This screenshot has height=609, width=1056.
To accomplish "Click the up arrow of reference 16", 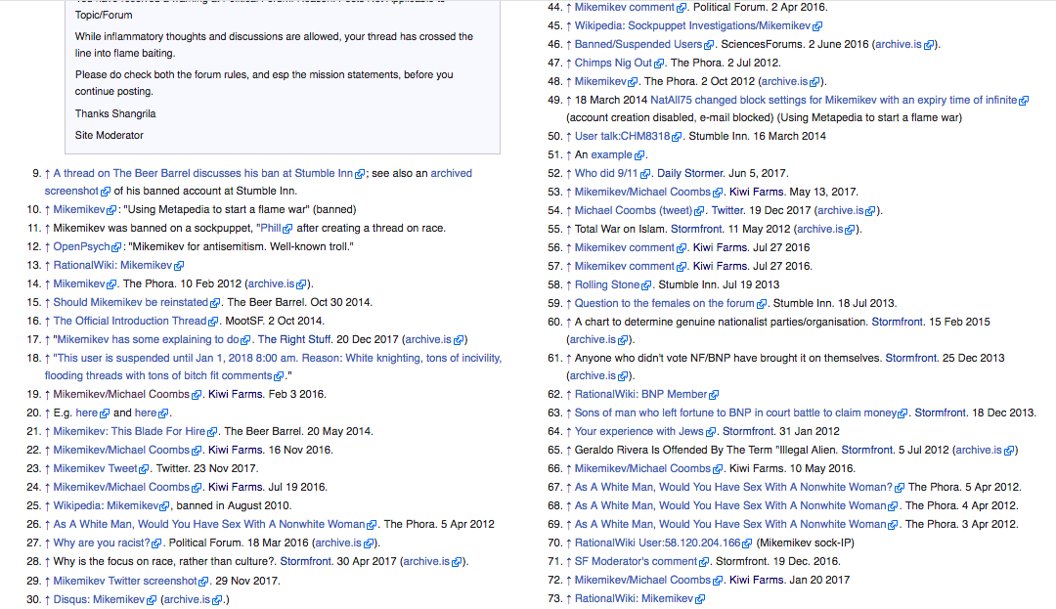I will click(x=48, y=321).
